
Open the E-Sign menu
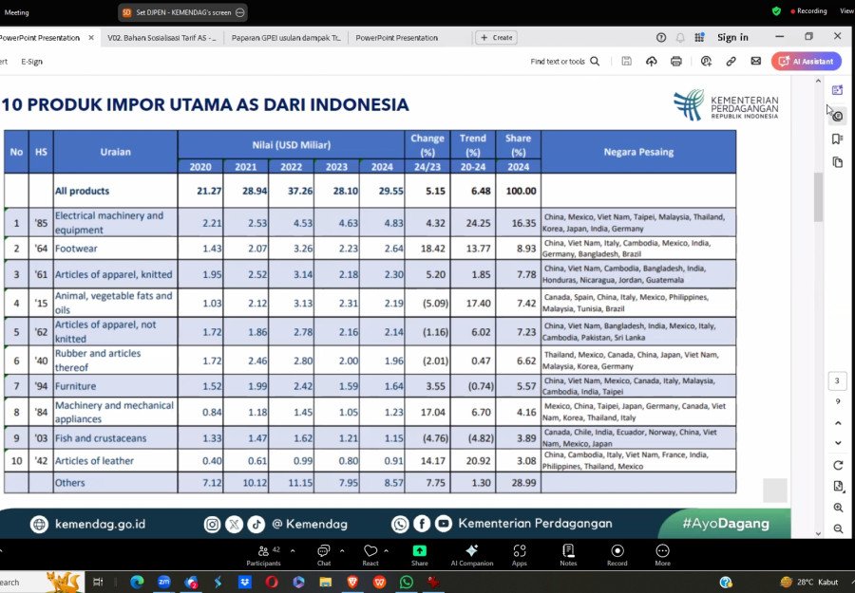tap(31, 62)
